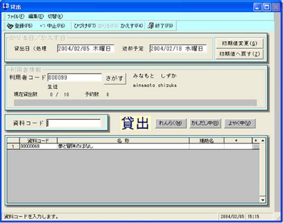Open the ファイル(F) menu
Viewport: 283px width, 223px height.
click(16, 16)
